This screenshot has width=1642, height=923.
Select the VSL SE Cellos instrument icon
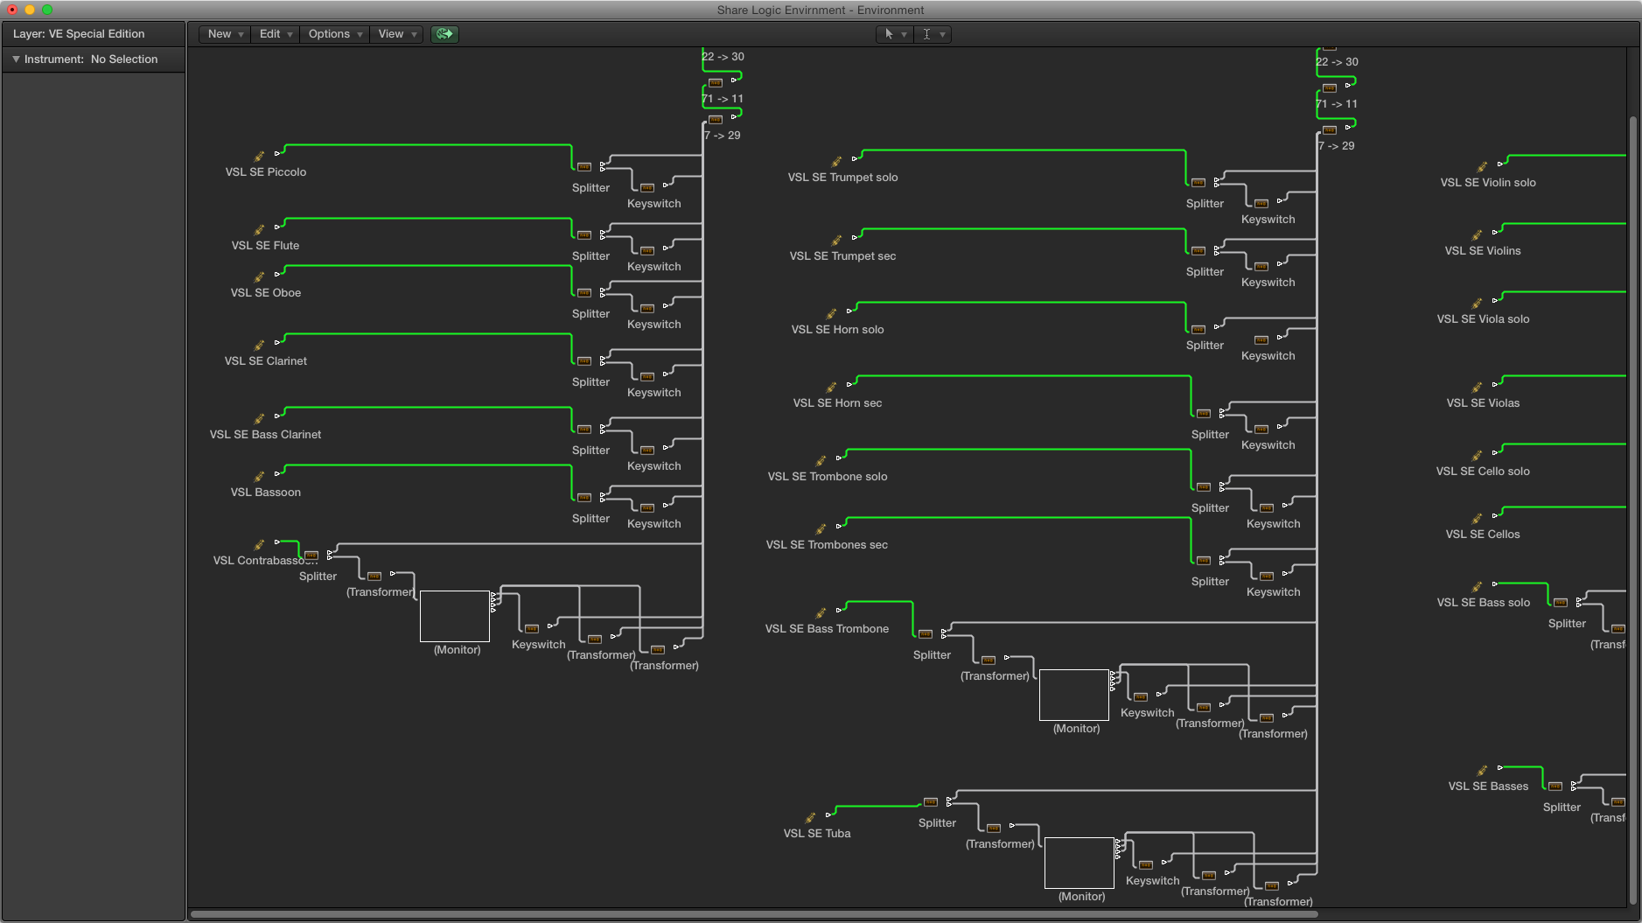pyautogui.click(x=1477, y=520)
